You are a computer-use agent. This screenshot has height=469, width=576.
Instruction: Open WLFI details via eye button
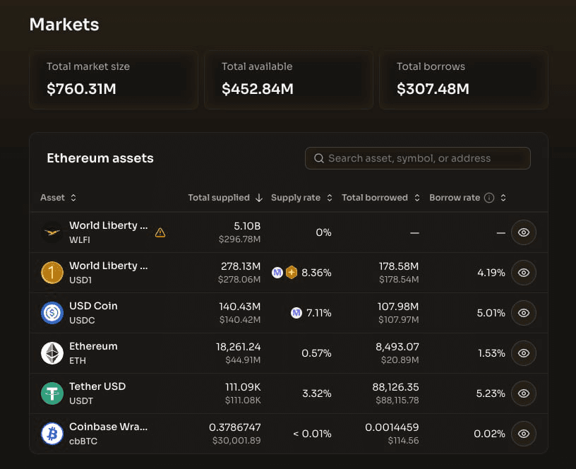coord(524,232)
